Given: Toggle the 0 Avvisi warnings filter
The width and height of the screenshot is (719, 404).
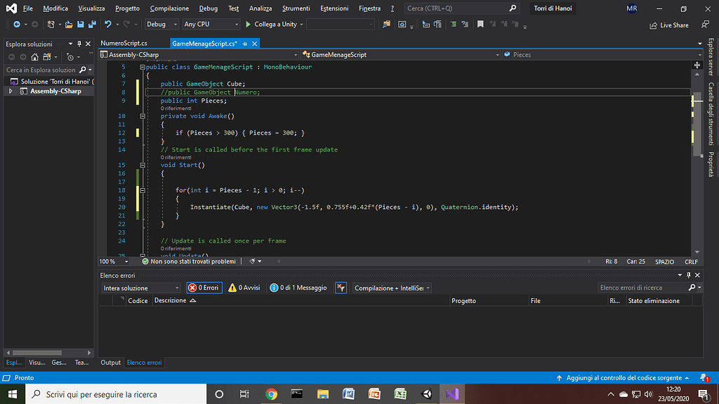Looking at the screenshot, I should point(244,288).
